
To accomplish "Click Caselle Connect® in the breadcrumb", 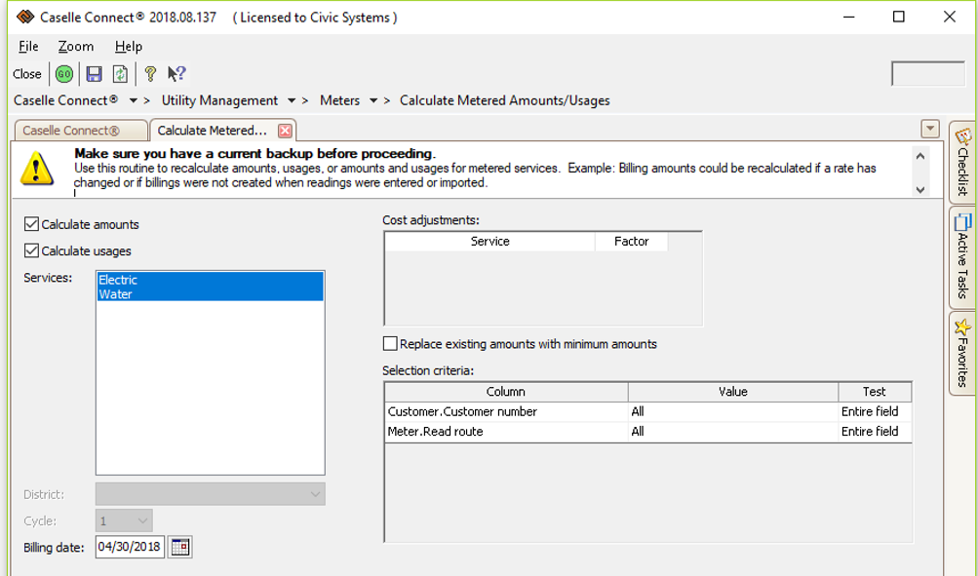I will (x=65, y=100).
